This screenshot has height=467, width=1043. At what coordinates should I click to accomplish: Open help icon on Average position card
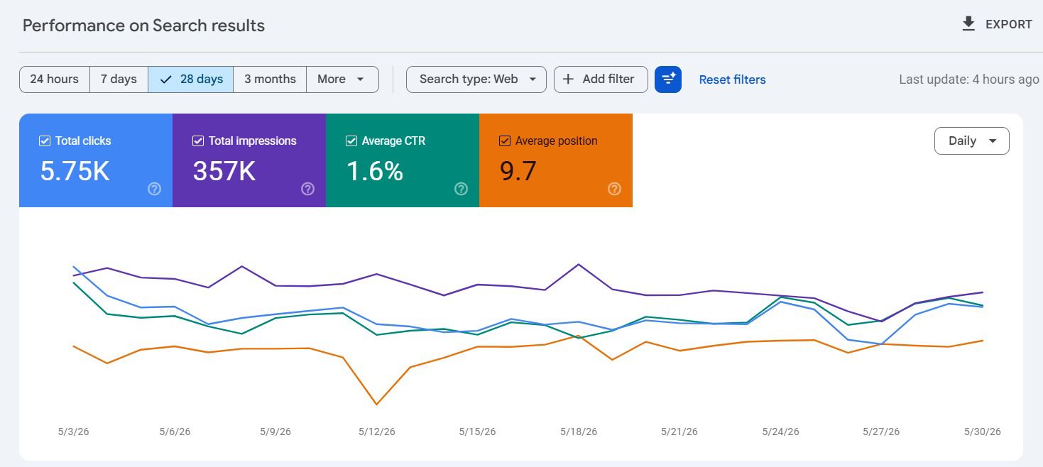[614, 189]
